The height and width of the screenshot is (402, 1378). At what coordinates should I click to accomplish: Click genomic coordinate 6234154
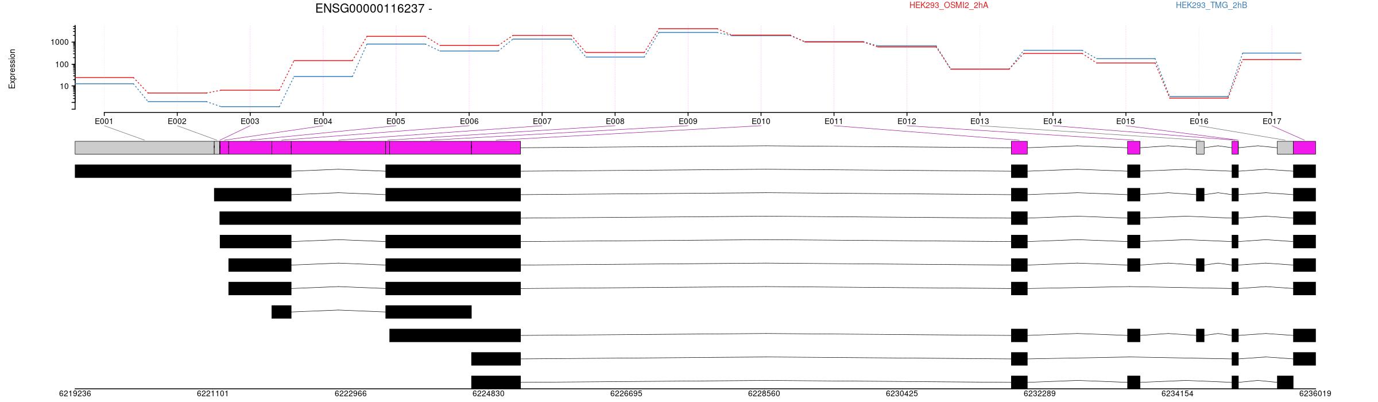(1177, 394)
